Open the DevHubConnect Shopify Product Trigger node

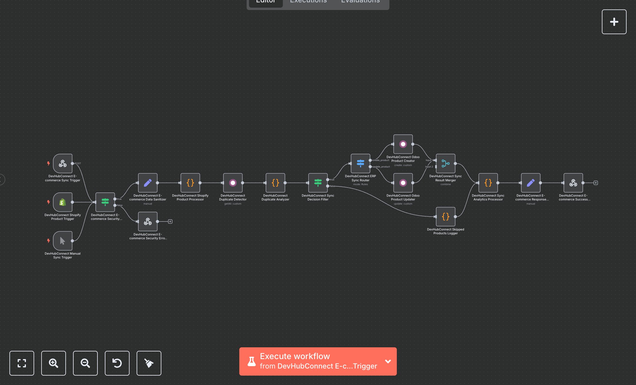coord(63,203)
